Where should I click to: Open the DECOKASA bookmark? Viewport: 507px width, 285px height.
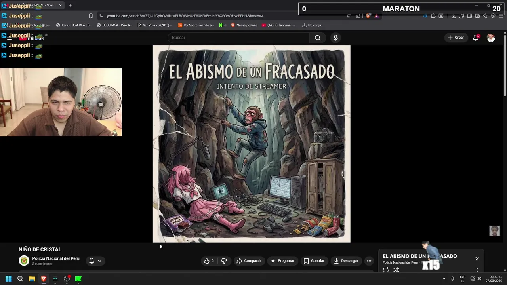coord(114,25)
